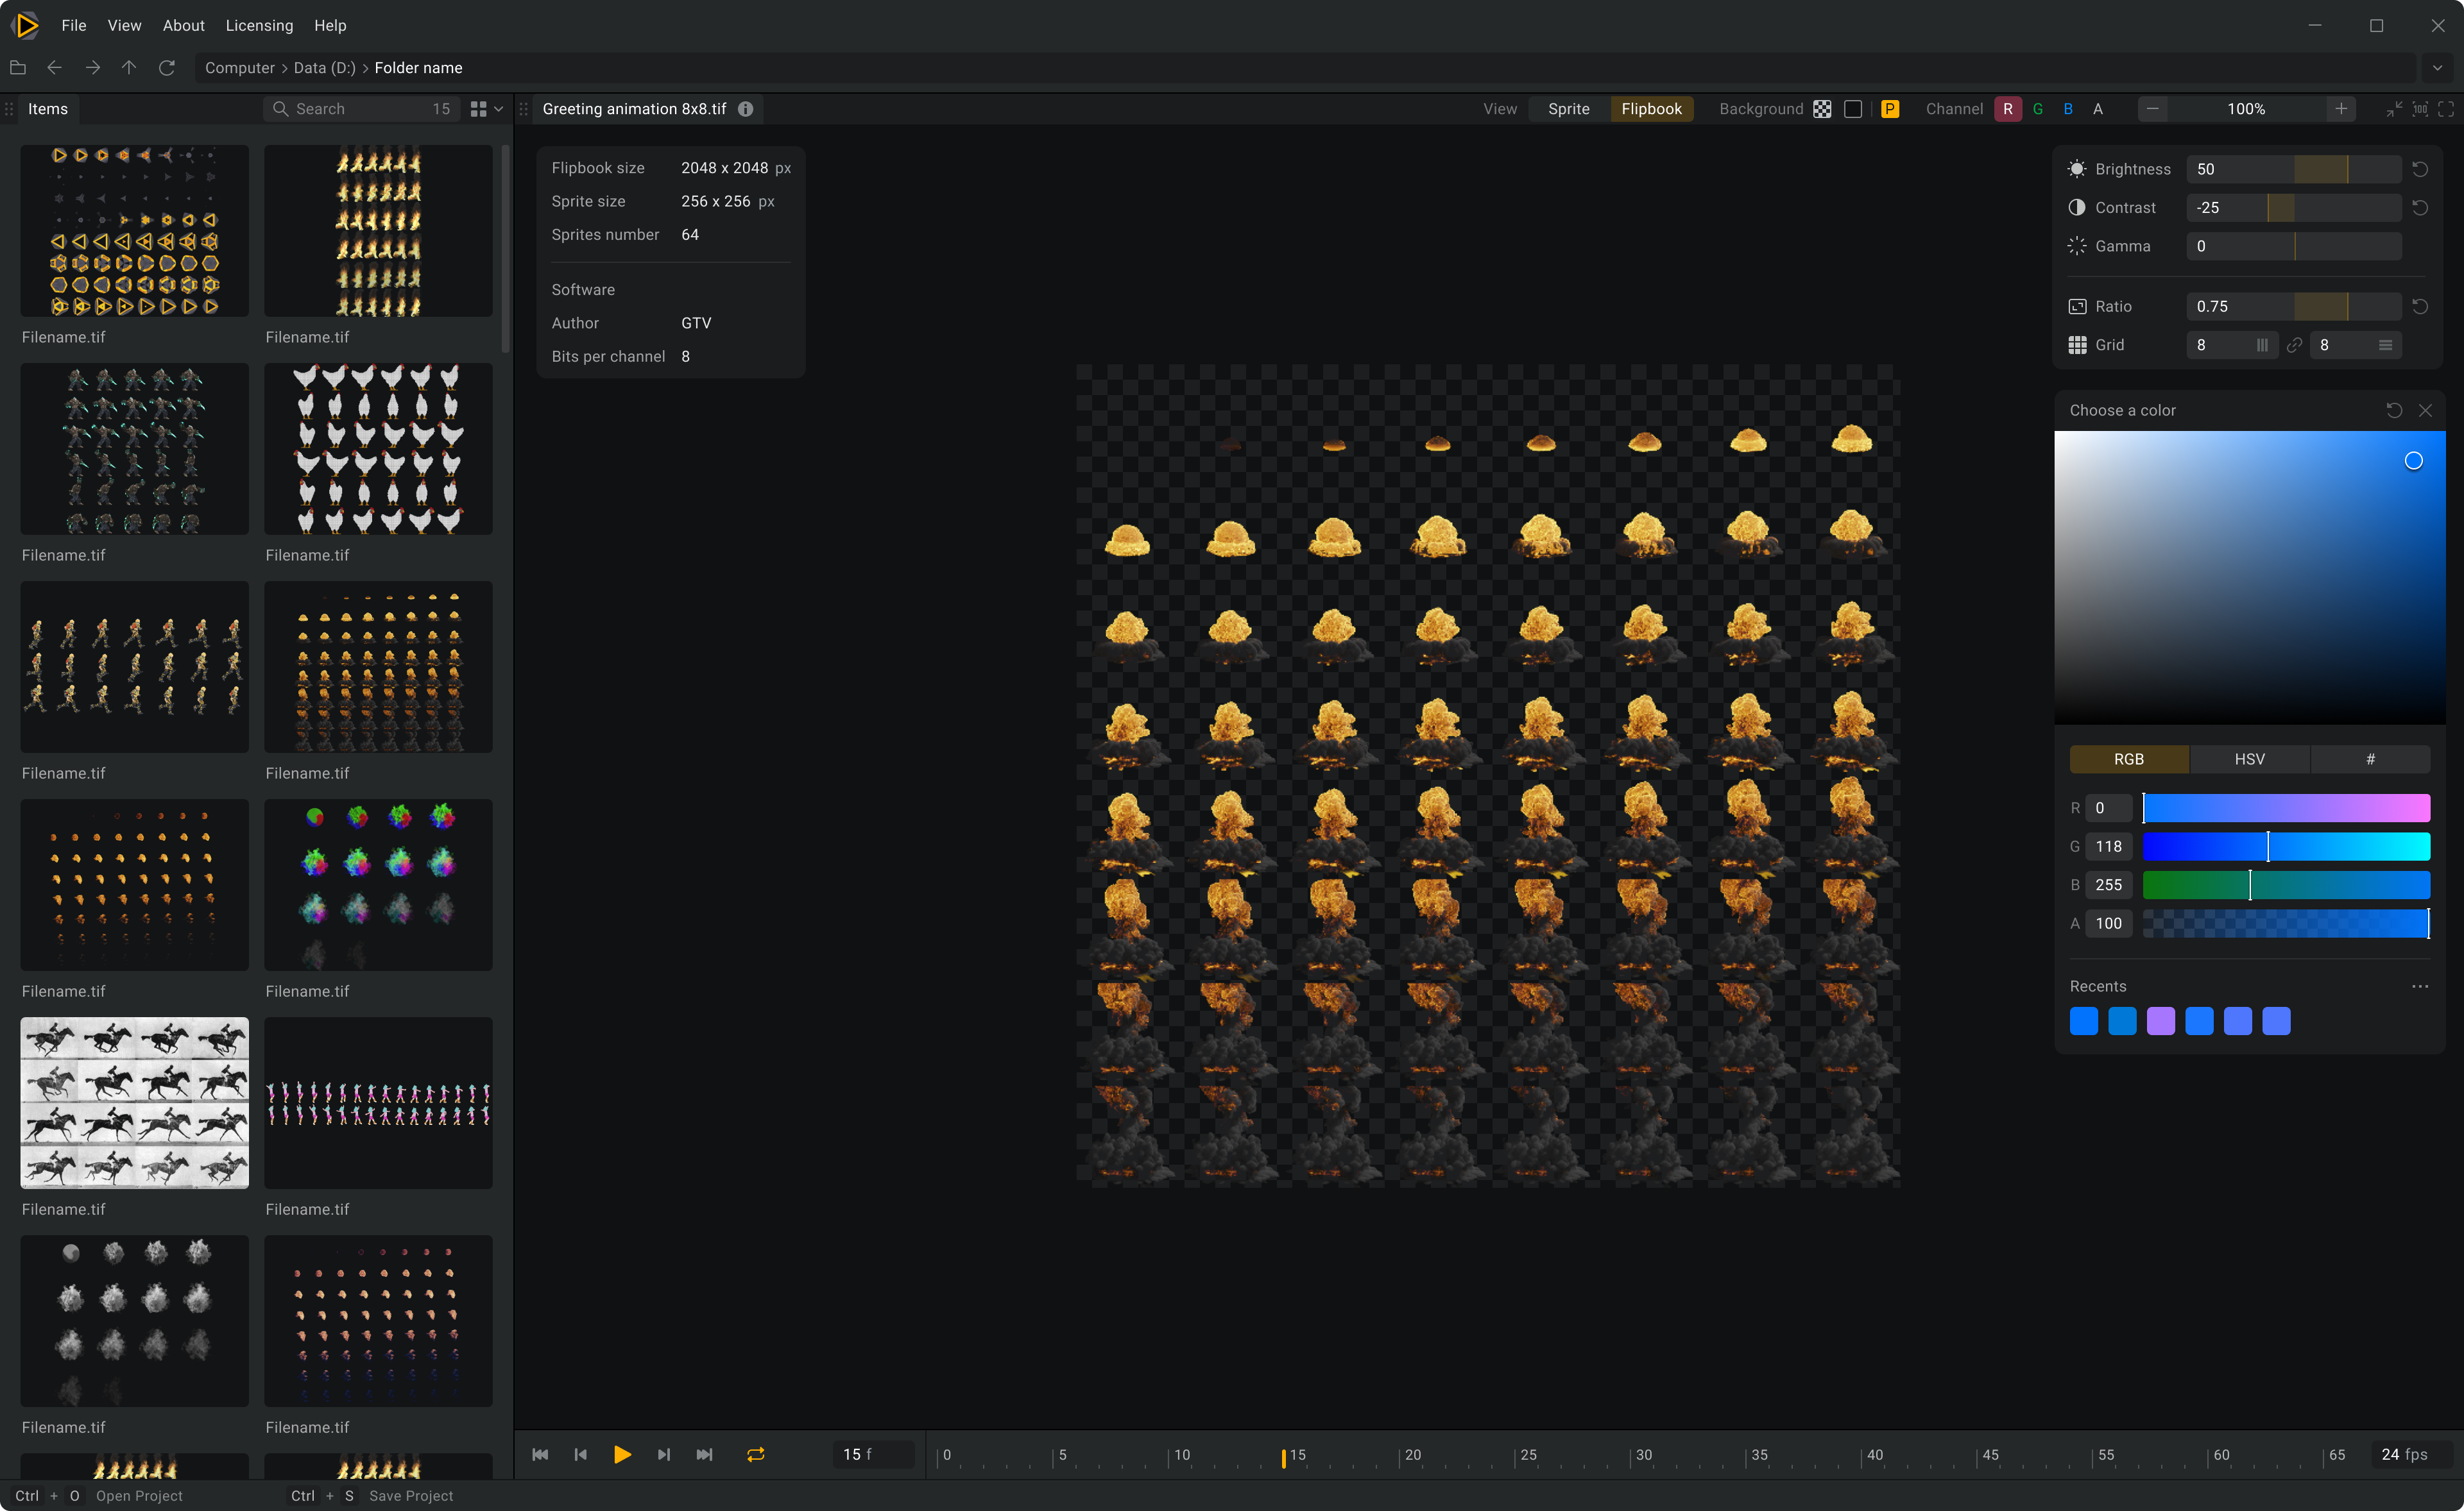The width and height of the screenshot is (2464, 1511).
Task: Open Recents more options ellipsis
Action: pos(2420,986)
